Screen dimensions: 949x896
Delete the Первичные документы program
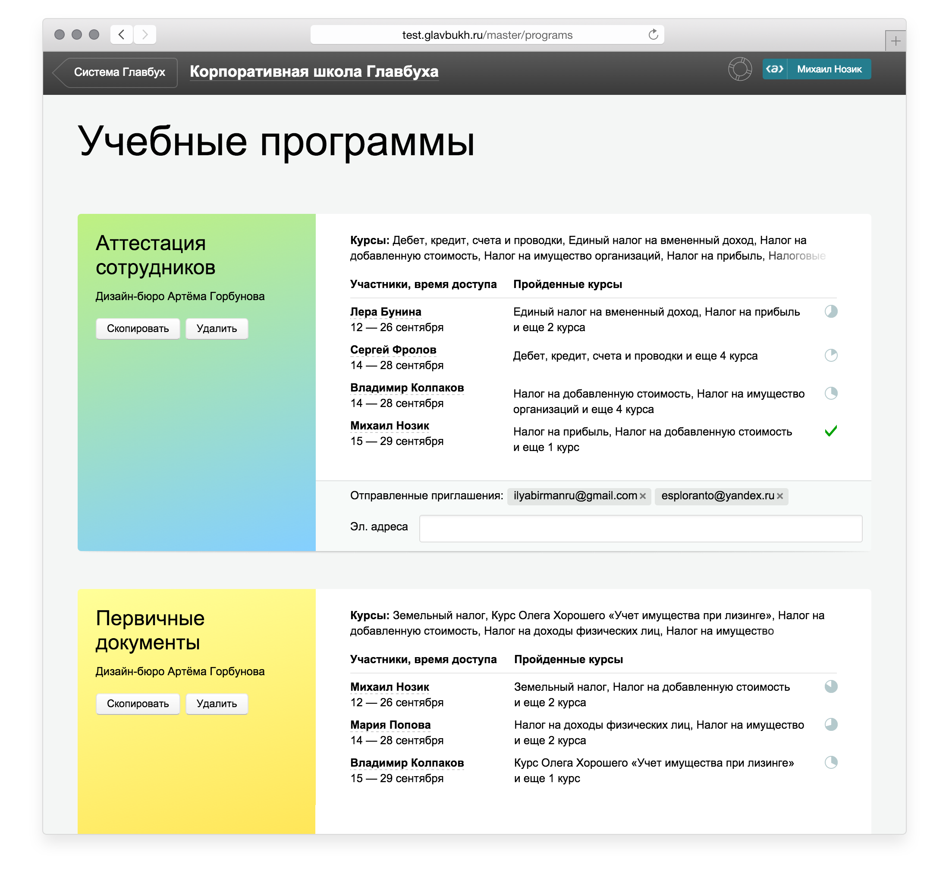tap(217, 704)
